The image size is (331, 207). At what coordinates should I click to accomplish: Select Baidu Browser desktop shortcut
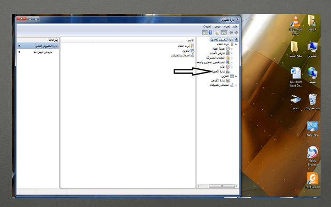312,156
